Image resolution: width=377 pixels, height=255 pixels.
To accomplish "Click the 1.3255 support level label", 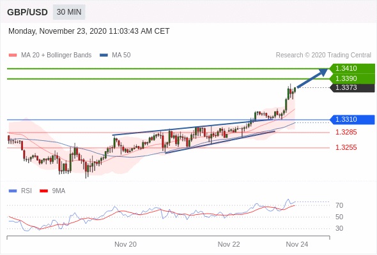I will coord(346,147).
